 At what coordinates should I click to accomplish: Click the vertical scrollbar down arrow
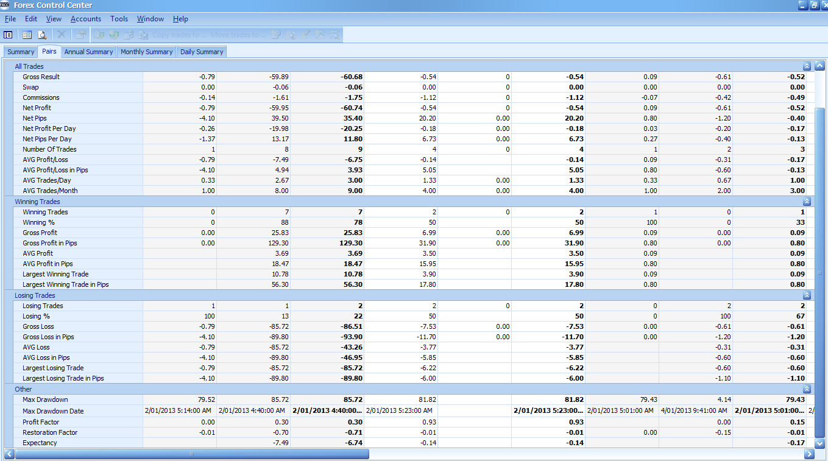pos(819,443)
